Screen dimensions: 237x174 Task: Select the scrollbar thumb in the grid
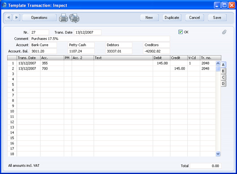coord(218,69)
